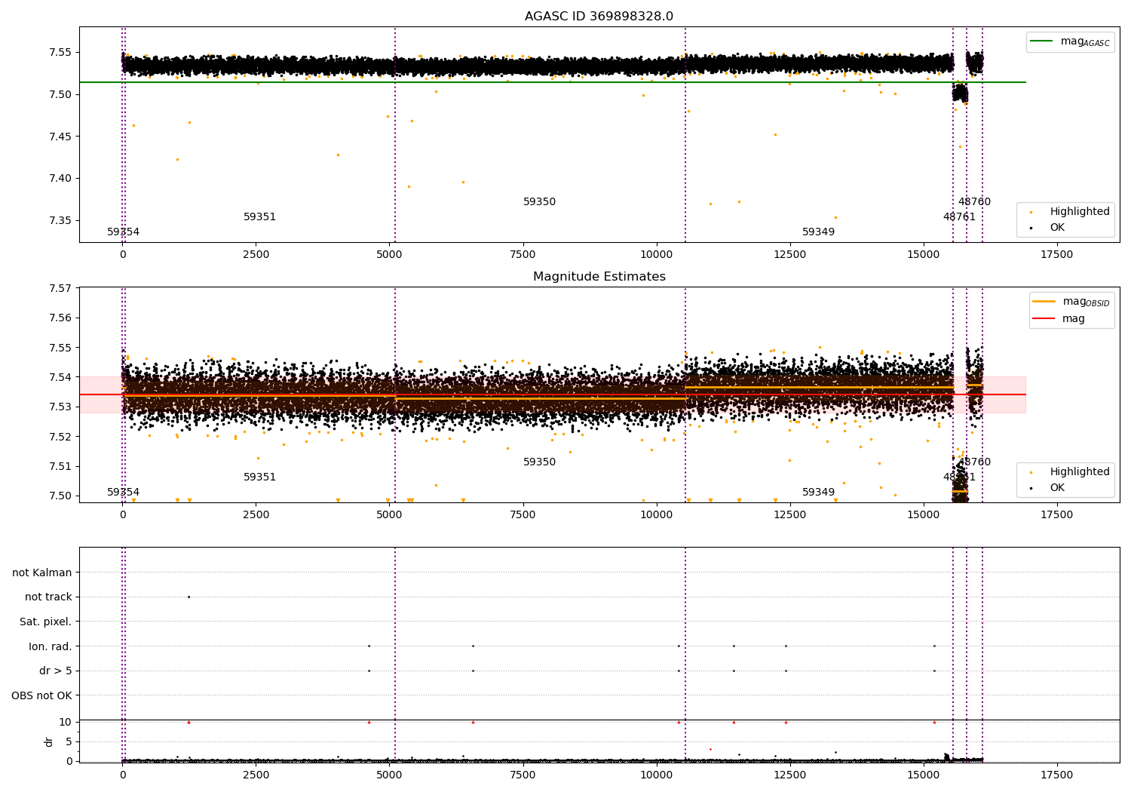Select the red 'mag' legend entry
1131x792 pixels.
pos(1059,319)
